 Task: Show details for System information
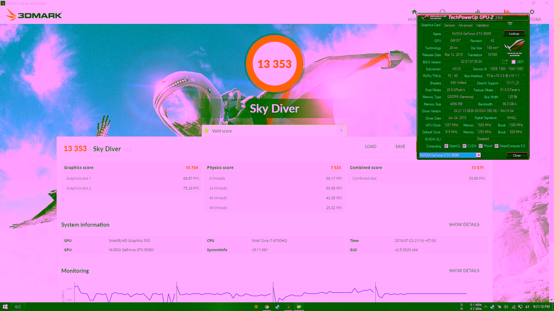[464, 225]
